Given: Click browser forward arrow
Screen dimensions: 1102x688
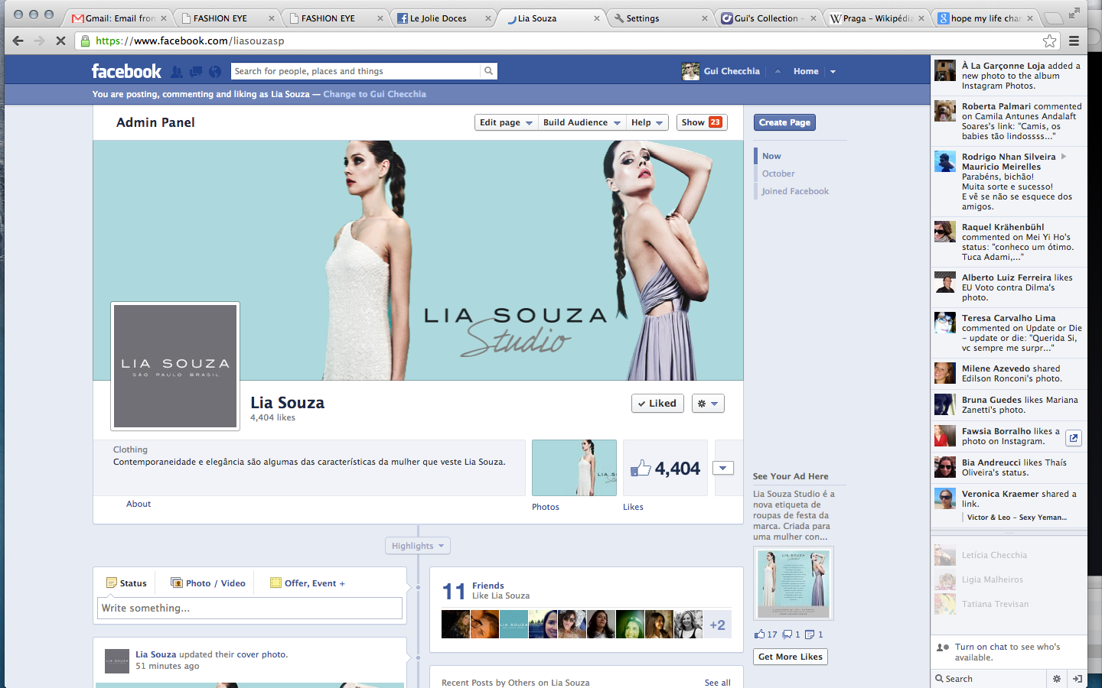Looking at the screenshot, I should (x=39, y=41).
